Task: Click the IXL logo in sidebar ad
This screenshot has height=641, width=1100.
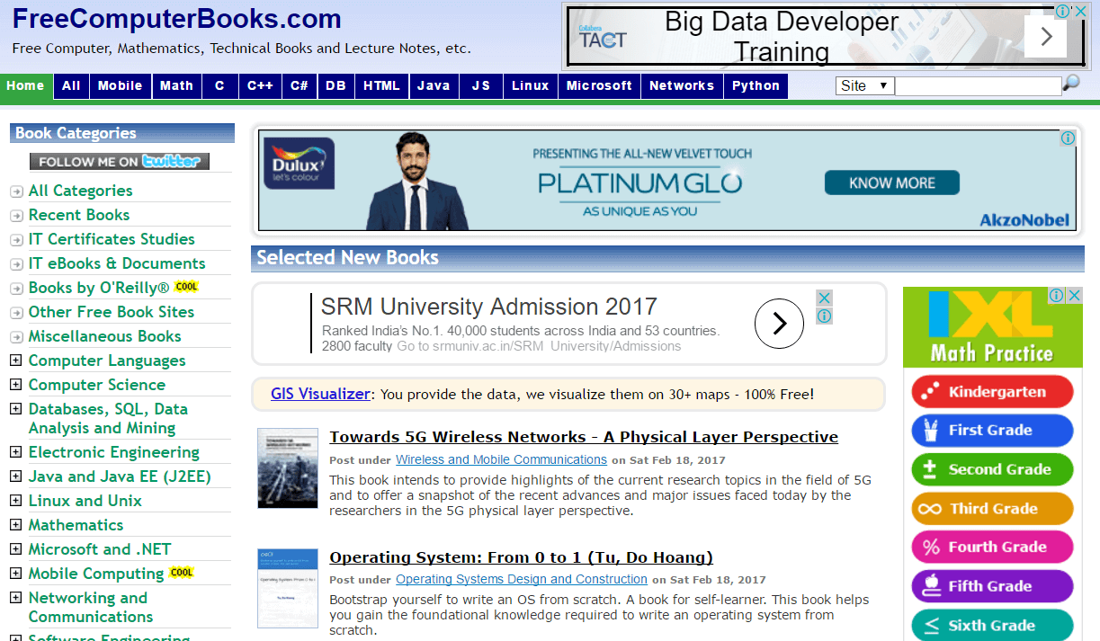Action: [x=991, y=314]
